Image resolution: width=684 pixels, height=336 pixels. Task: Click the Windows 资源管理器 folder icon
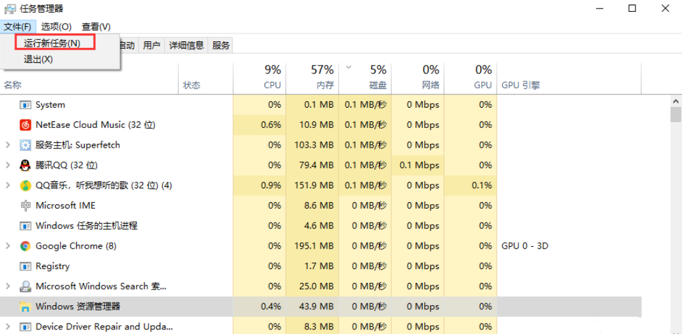(x=26, y=306)
